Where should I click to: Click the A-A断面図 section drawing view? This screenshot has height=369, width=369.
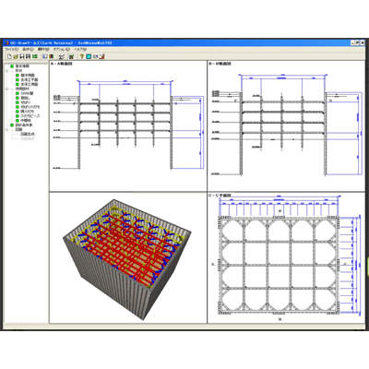click(128, 125)
